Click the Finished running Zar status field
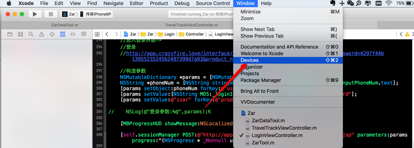 [x=201, y=14]
